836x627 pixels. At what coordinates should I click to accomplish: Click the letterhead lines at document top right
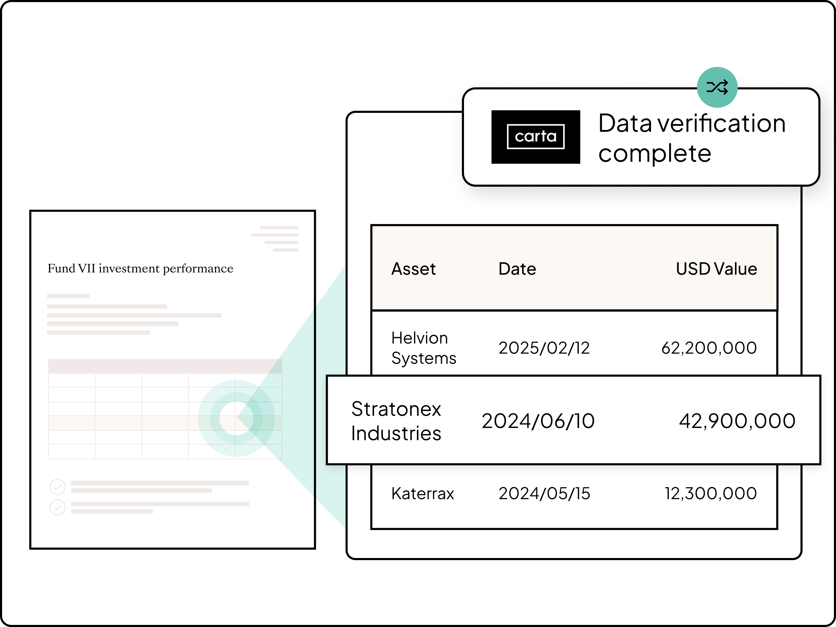point(279,238)
